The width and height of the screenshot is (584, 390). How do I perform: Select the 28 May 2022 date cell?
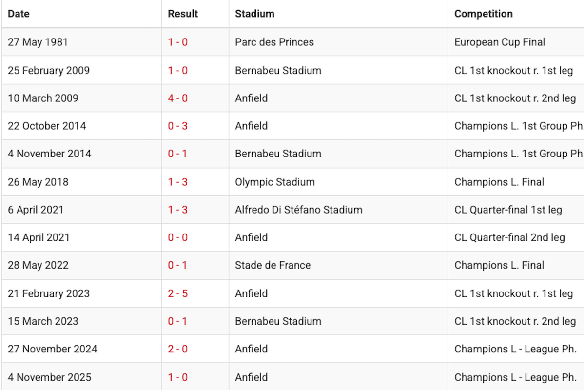(x=38, y=266)
